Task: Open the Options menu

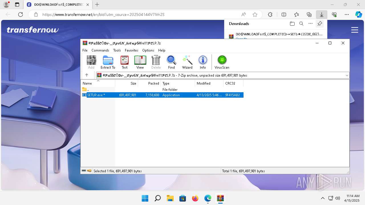Action: [x=148, y=50]
